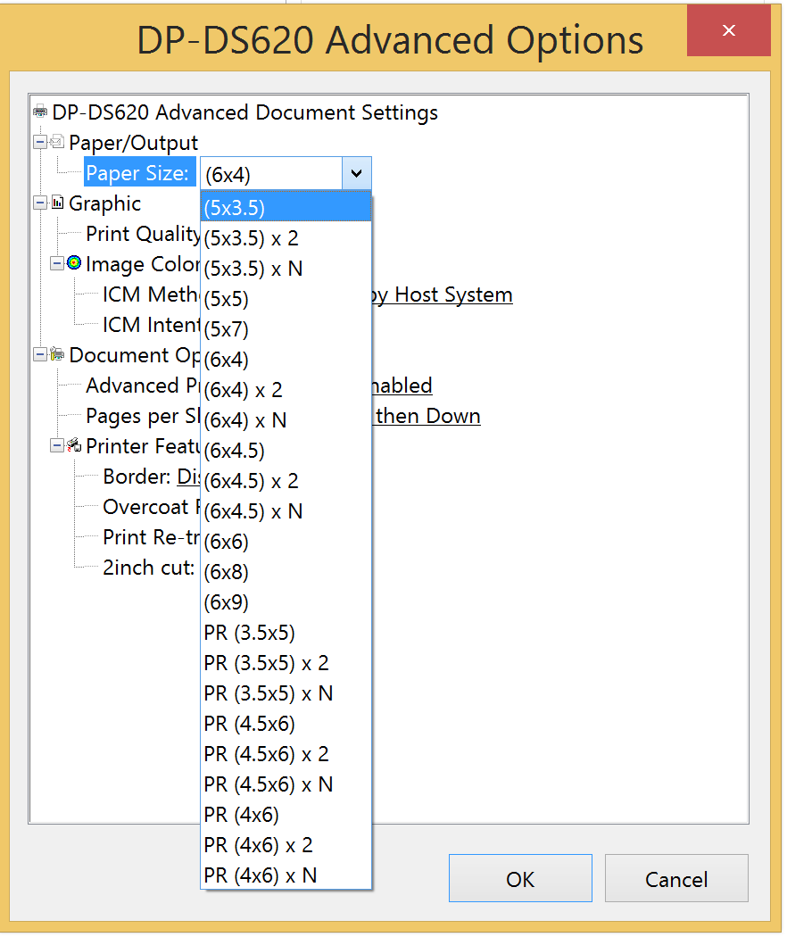The height and width of the screenshot is (937, 787).
Task: Collapse the Image Color tree node
Action: 57,263
